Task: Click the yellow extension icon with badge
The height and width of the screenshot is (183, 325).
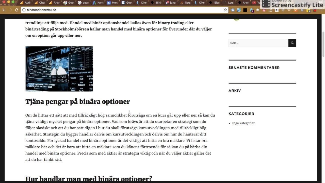Action: (x=308, y=10)
